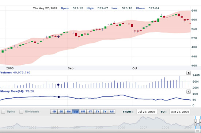Close the Volume indicator panel
The width and height of the screenshot is (201, 133).
pyautogui.click(x=189, y=73)
